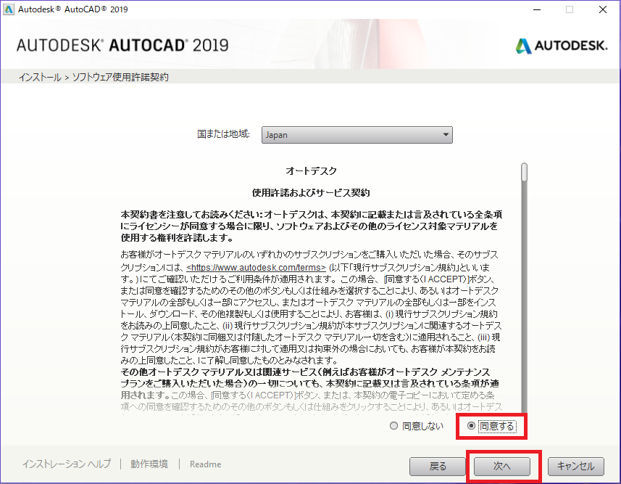Open the 国または地域 country dropdown showing Japan
This screenshot has width=621, height=484.
pyautogui.click(x=357, y=135)
